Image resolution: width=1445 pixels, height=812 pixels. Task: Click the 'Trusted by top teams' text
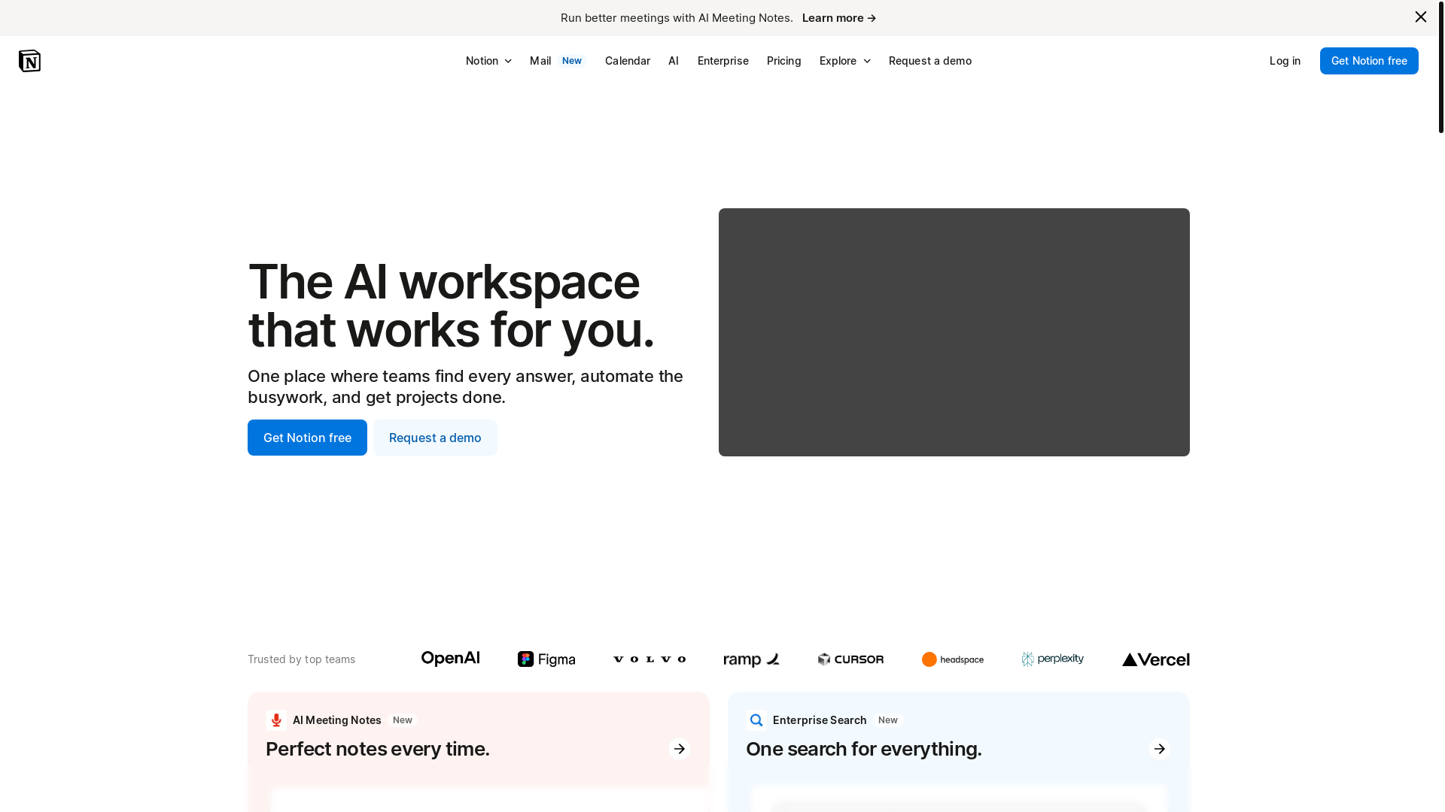coord(301,659)
